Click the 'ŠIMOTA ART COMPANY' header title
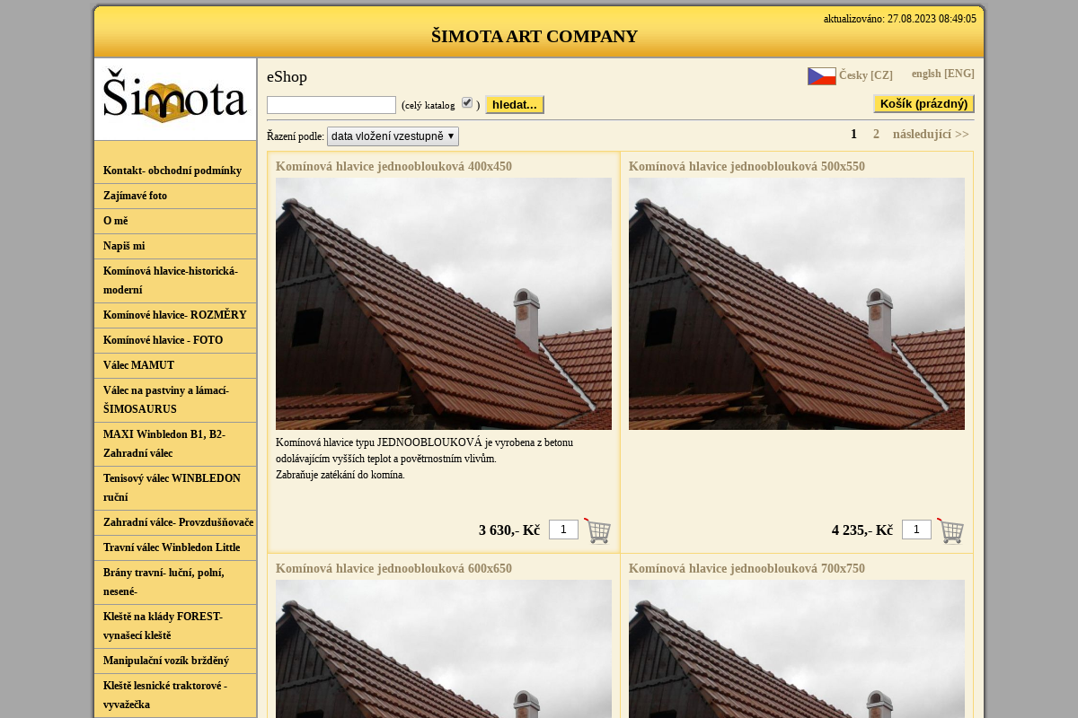Image resolution: width=1078 pixels, height=718 pixels. click(535, 37)
